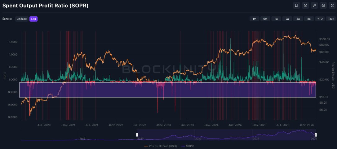Click the play video tutorial icon

tap(305, 5)
